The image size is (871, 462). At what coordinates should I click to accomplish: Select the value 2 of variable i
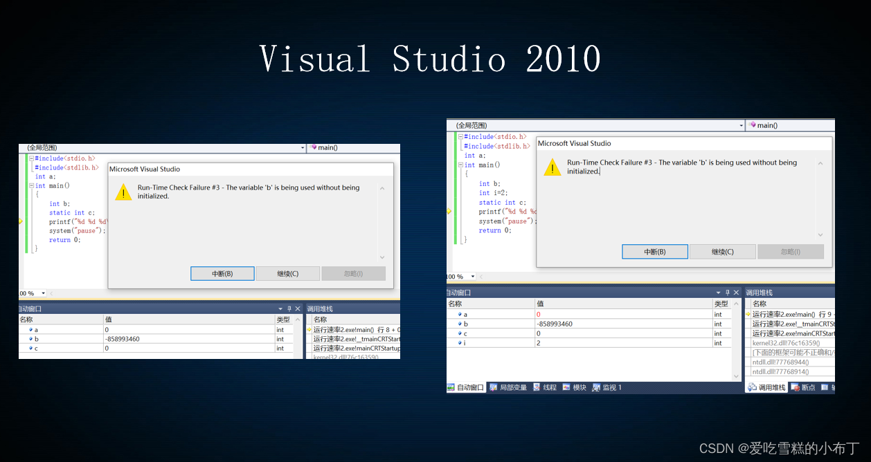click(x=538, y=343)
